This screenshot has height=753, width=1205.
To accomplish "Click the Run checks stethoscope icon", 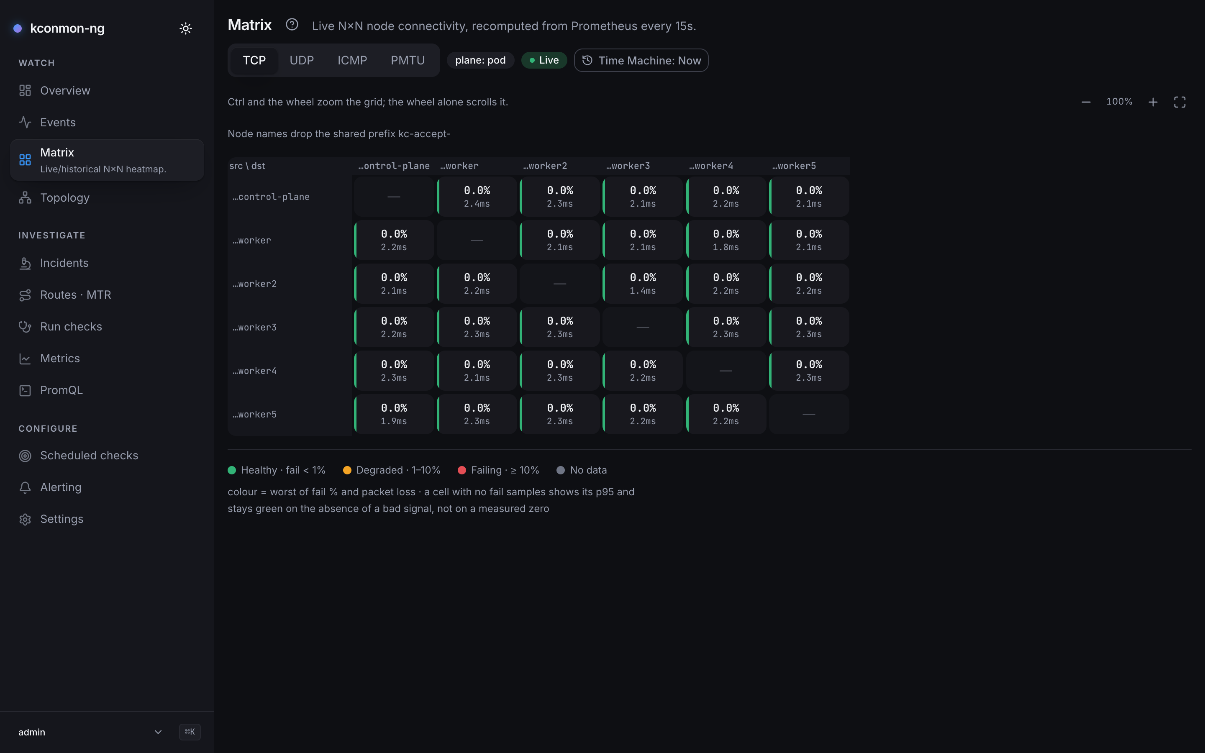I will point(25,327).
